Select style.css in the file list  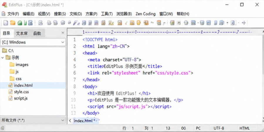click(x=18, y=92)
